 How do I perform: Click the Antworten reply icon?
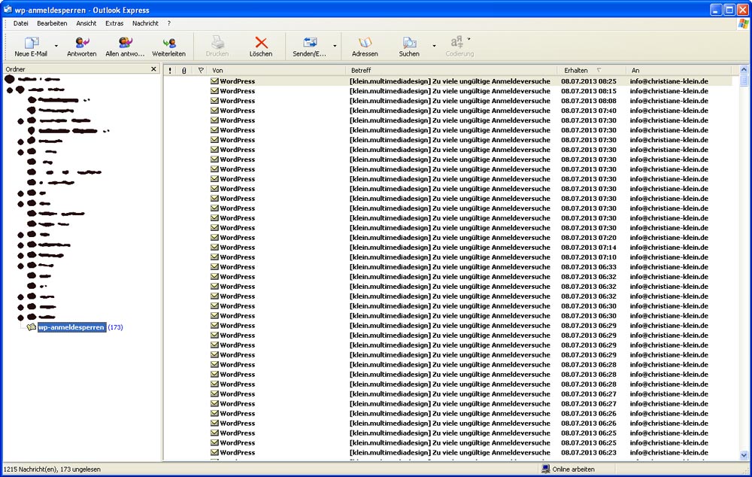(81, 43)
